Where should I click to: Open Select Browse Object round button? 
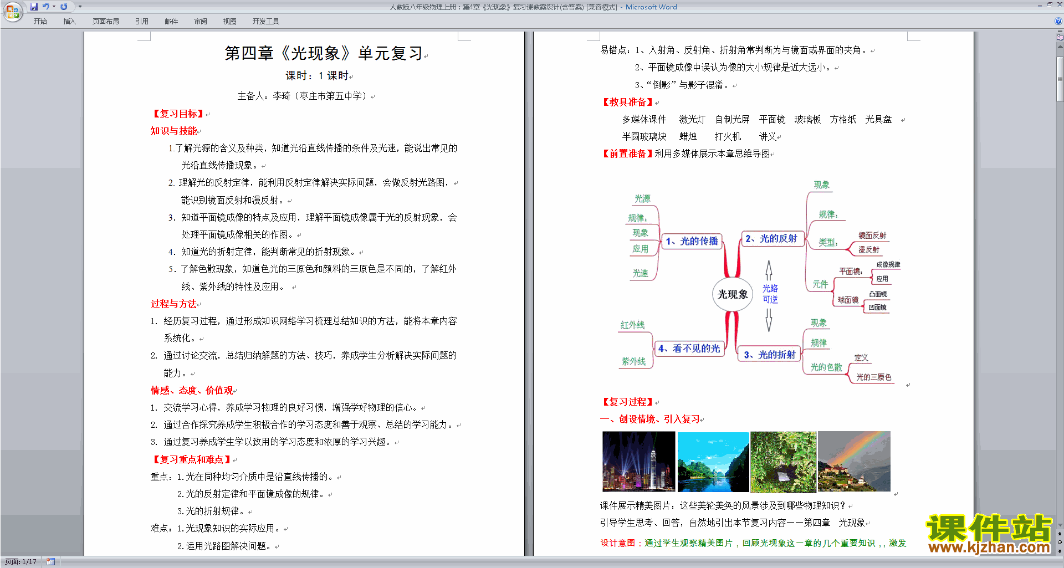[1060, 543]
